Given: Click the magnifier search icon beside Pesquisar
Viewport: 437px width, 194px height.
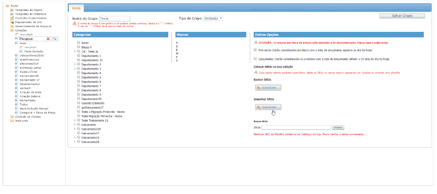Looking at the screenshot, I should 55,39.
